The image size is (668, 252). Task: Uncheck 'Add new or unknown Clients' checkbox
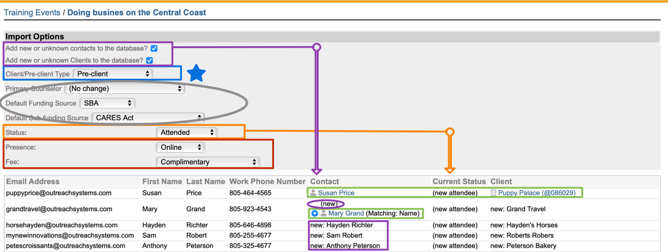click(149, 60)
